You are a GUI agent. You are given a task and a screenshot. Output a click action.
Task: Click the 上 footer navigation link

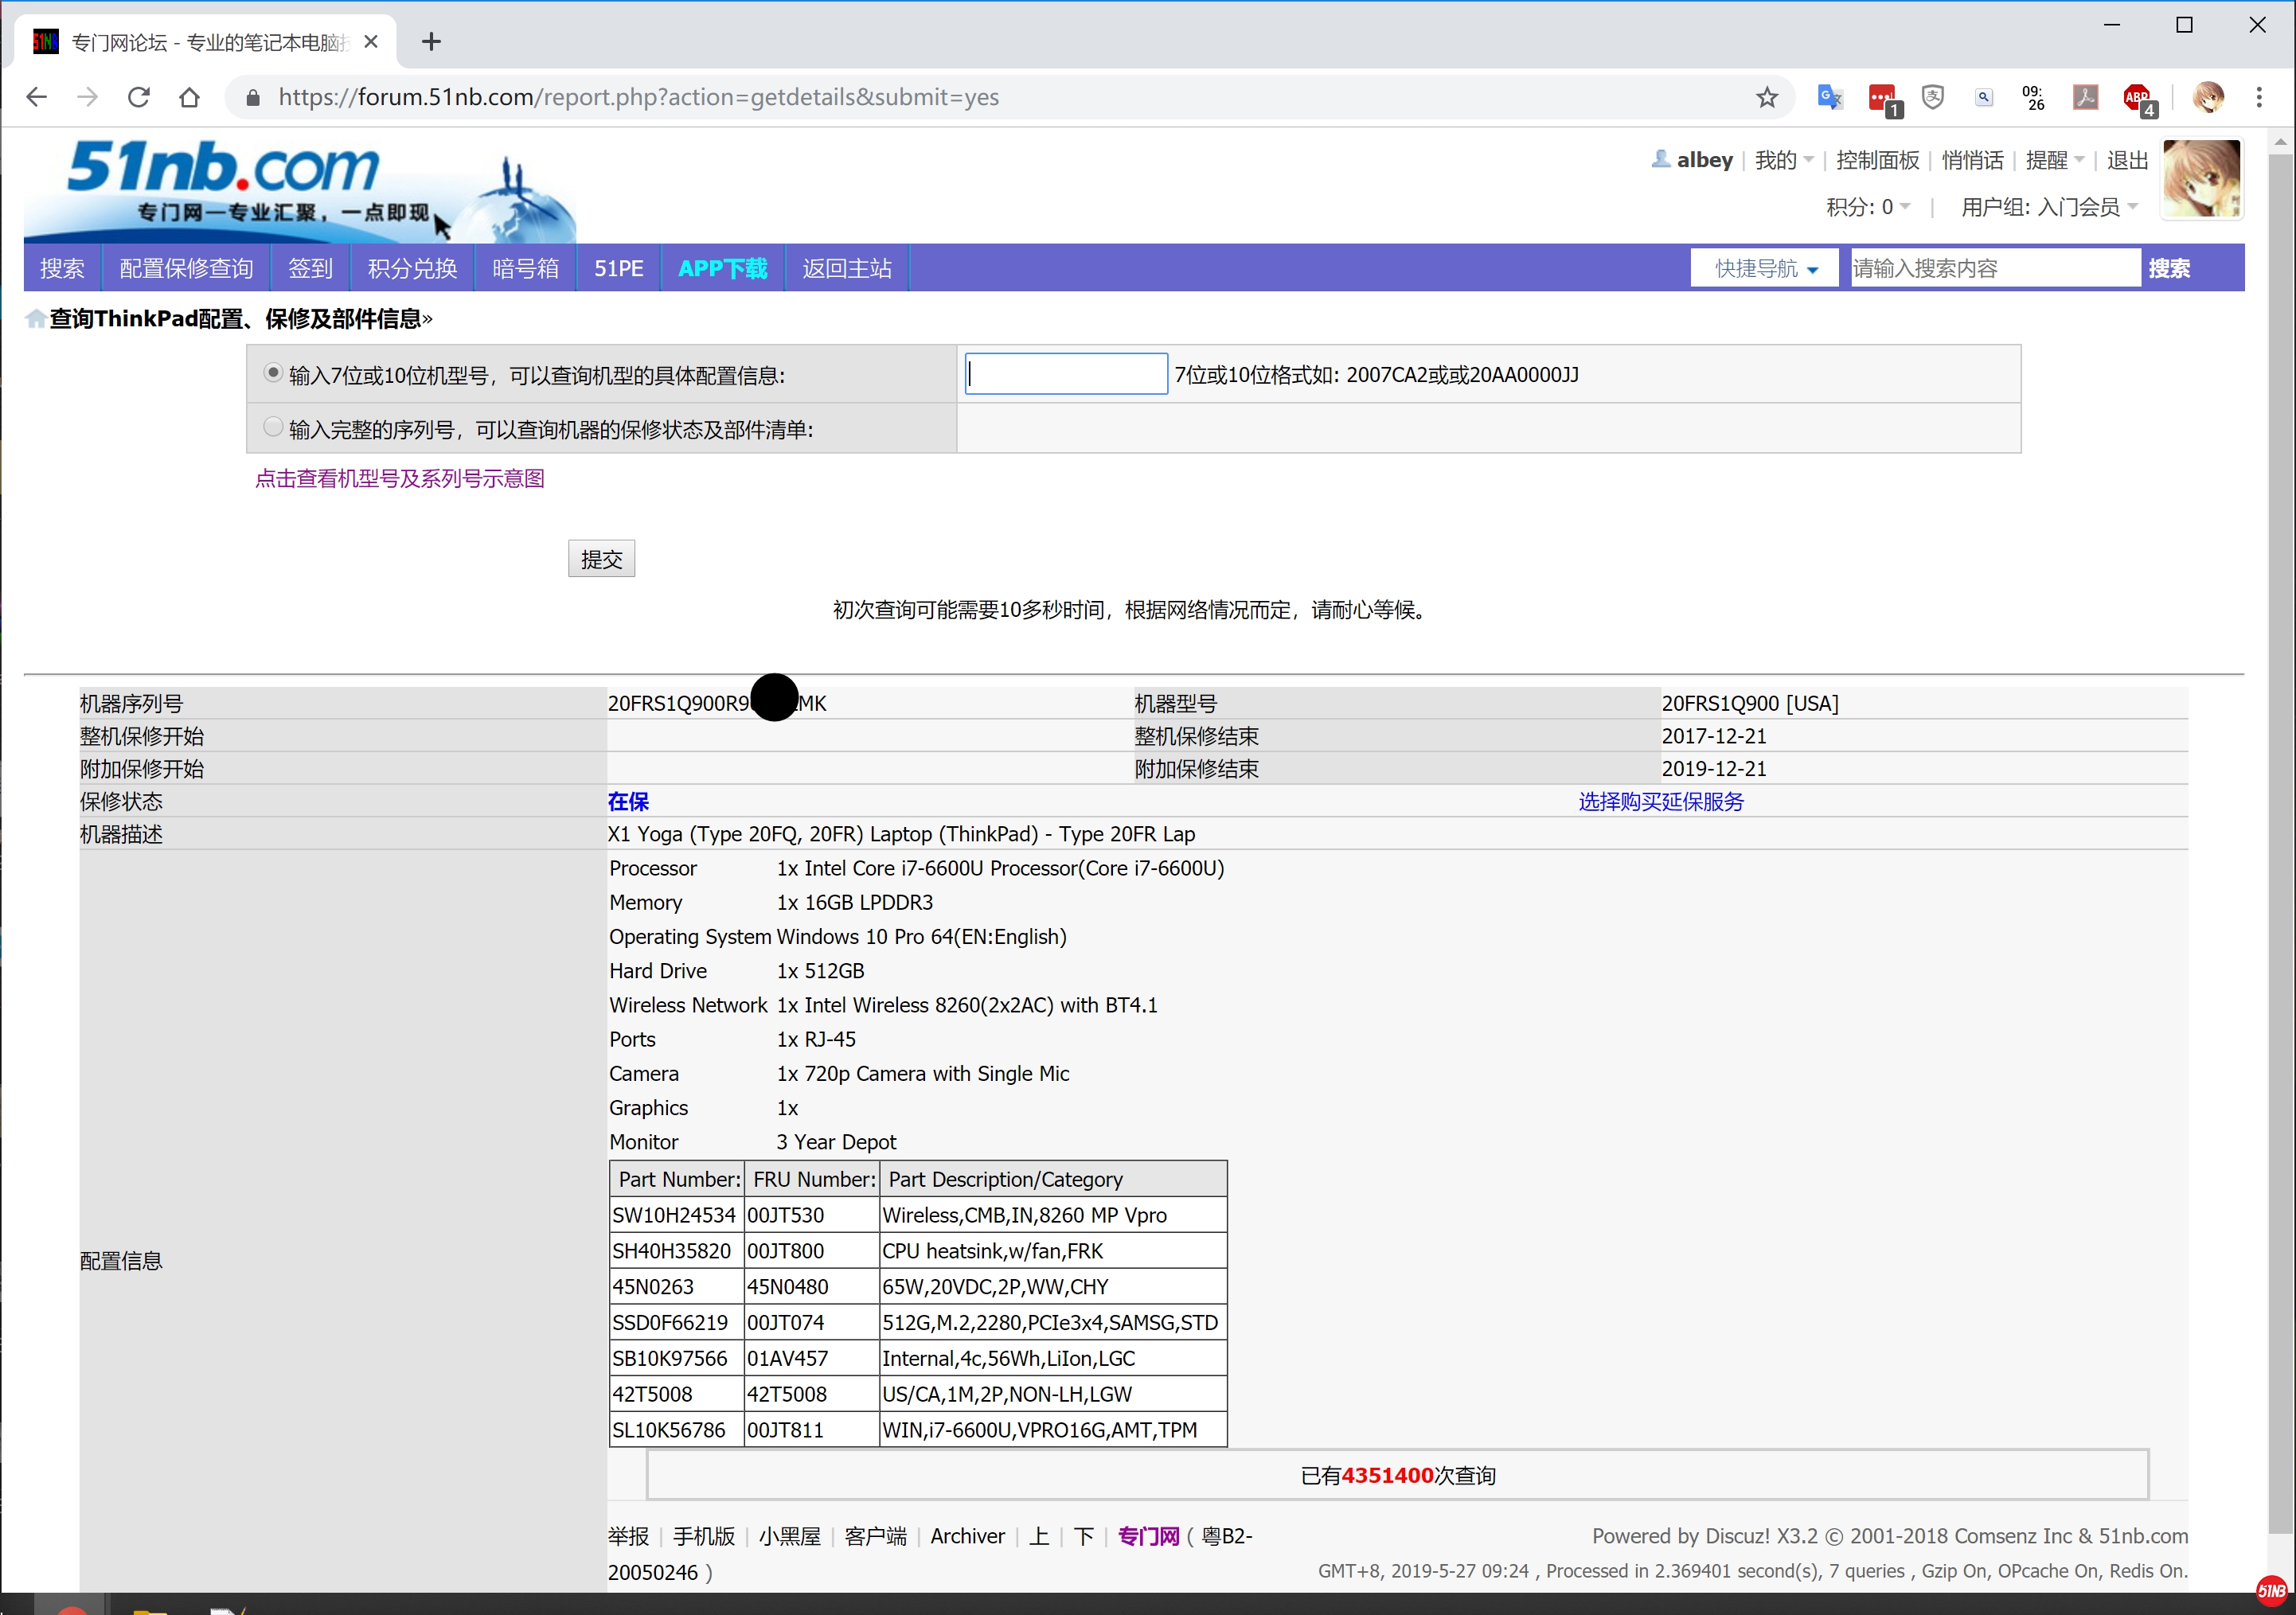[x=1039, y=1536]
